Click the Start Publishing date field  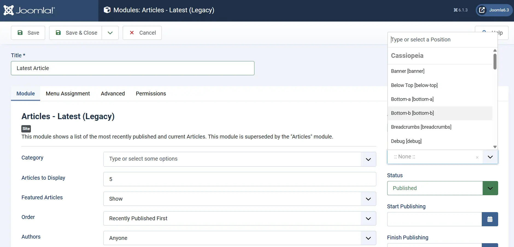[434, 219]
